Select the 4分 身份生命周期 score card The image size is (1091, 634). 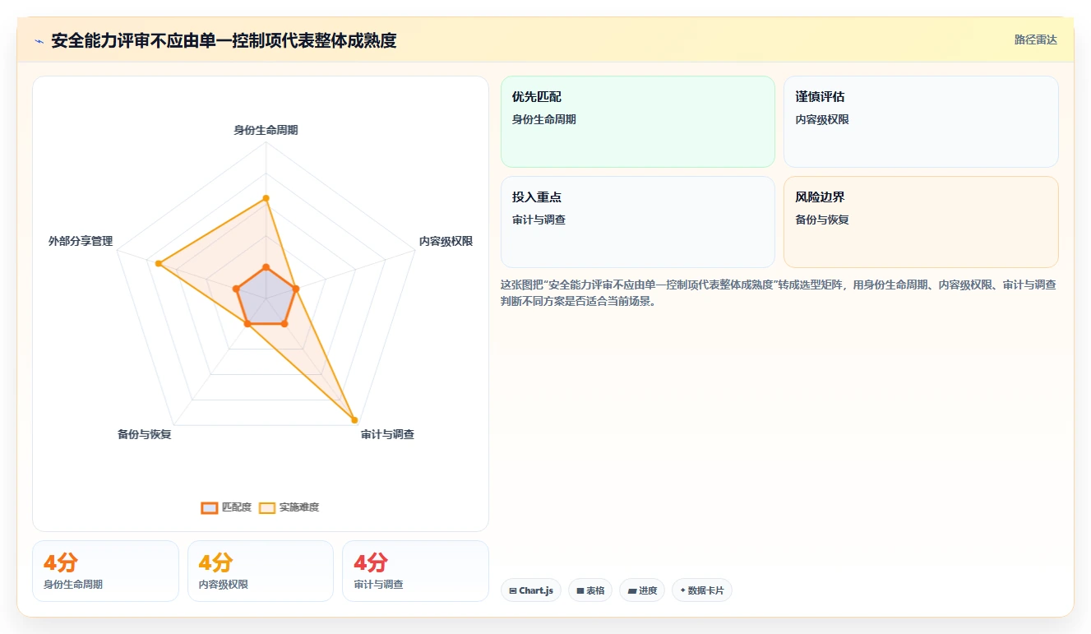105,571
